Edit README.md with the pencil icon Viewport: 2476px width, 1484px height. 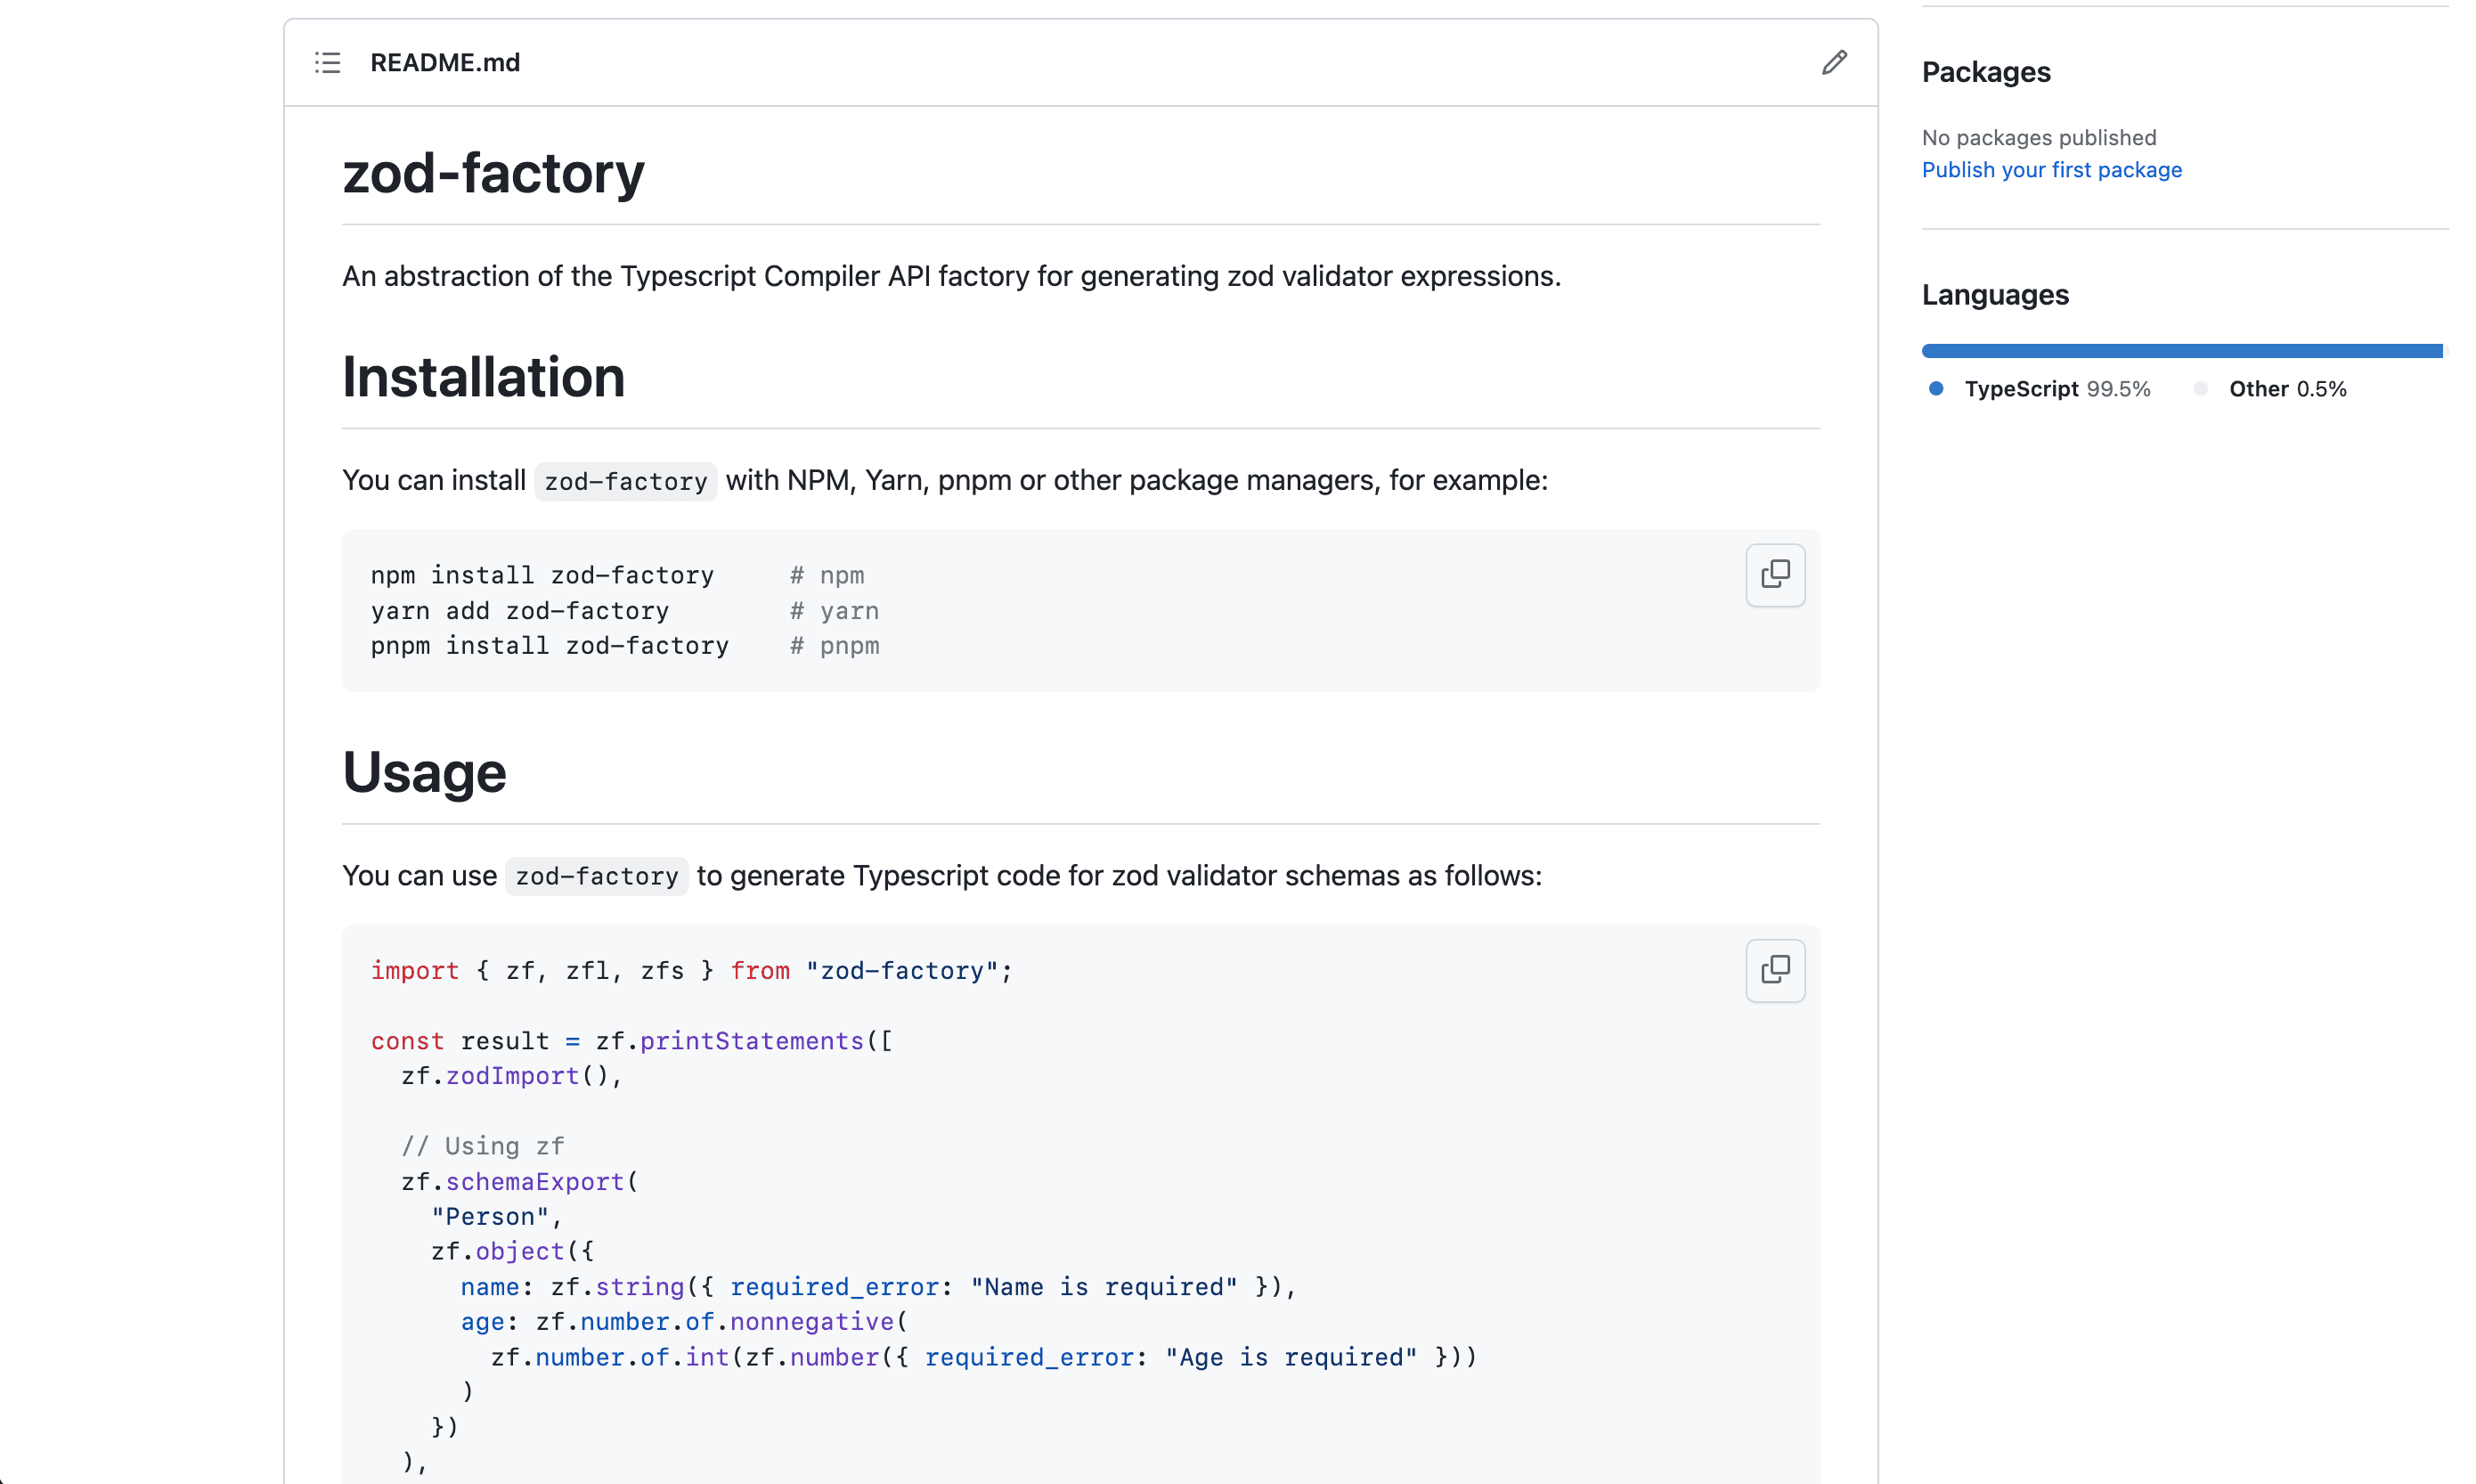pyautogui.click(x=1833, y=62)
